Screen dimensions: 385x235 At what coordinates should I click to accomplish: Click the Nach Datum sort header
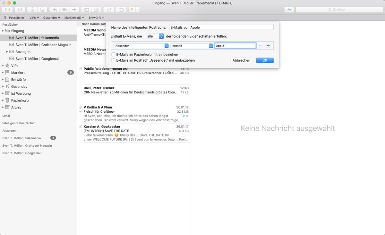pos(94,24)
